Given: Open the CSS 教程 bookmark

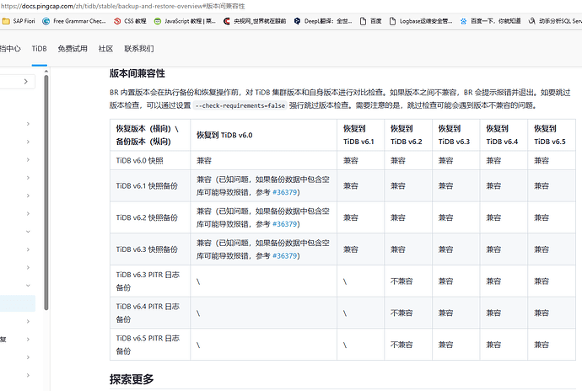Looking at the screenshot, I should (x=130, y=21).
